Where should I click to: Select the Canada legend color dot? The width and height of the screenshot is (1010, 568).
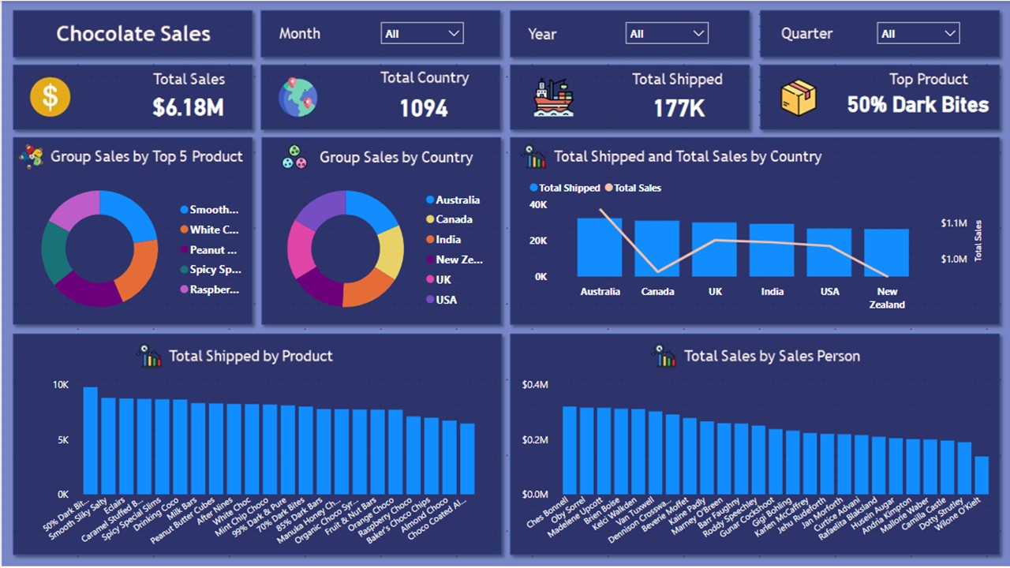pyautogui.click(x=430, y=219)
